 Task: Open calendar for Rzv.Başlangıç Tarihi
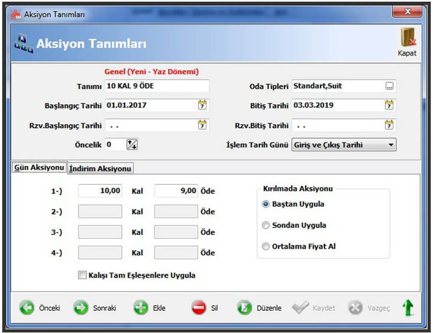point(202,125)
